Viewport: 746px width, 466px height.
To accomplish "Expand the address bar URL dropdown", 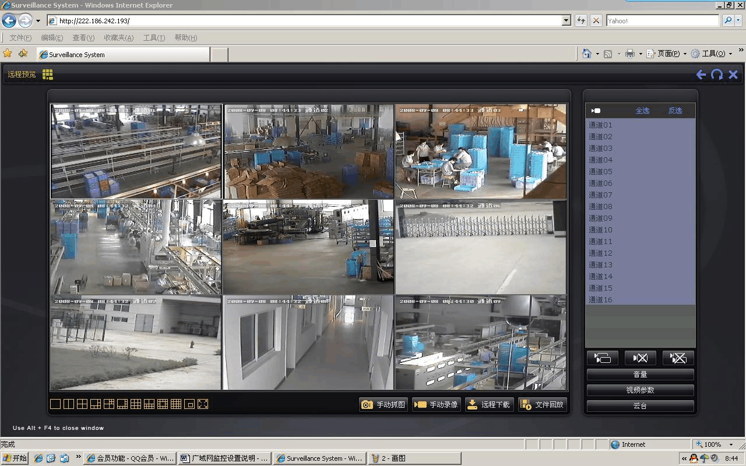I will 566,21.
